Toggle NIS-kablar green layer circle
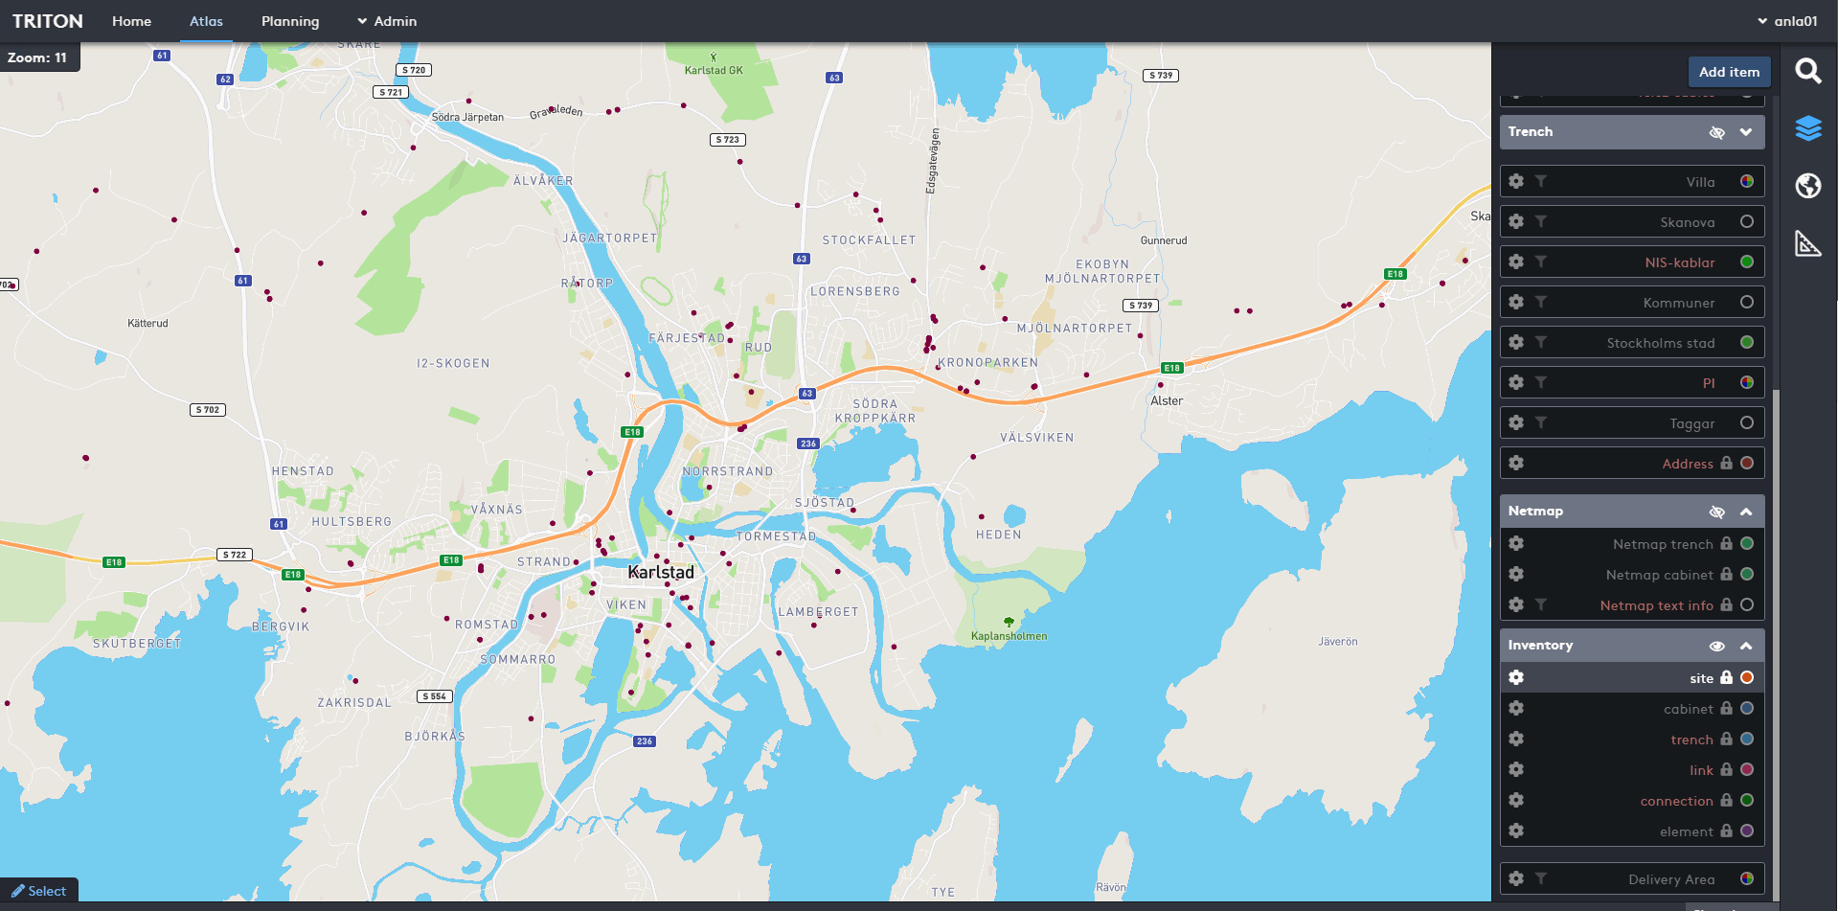The image size is (1838, 911). pos(1747,262)
